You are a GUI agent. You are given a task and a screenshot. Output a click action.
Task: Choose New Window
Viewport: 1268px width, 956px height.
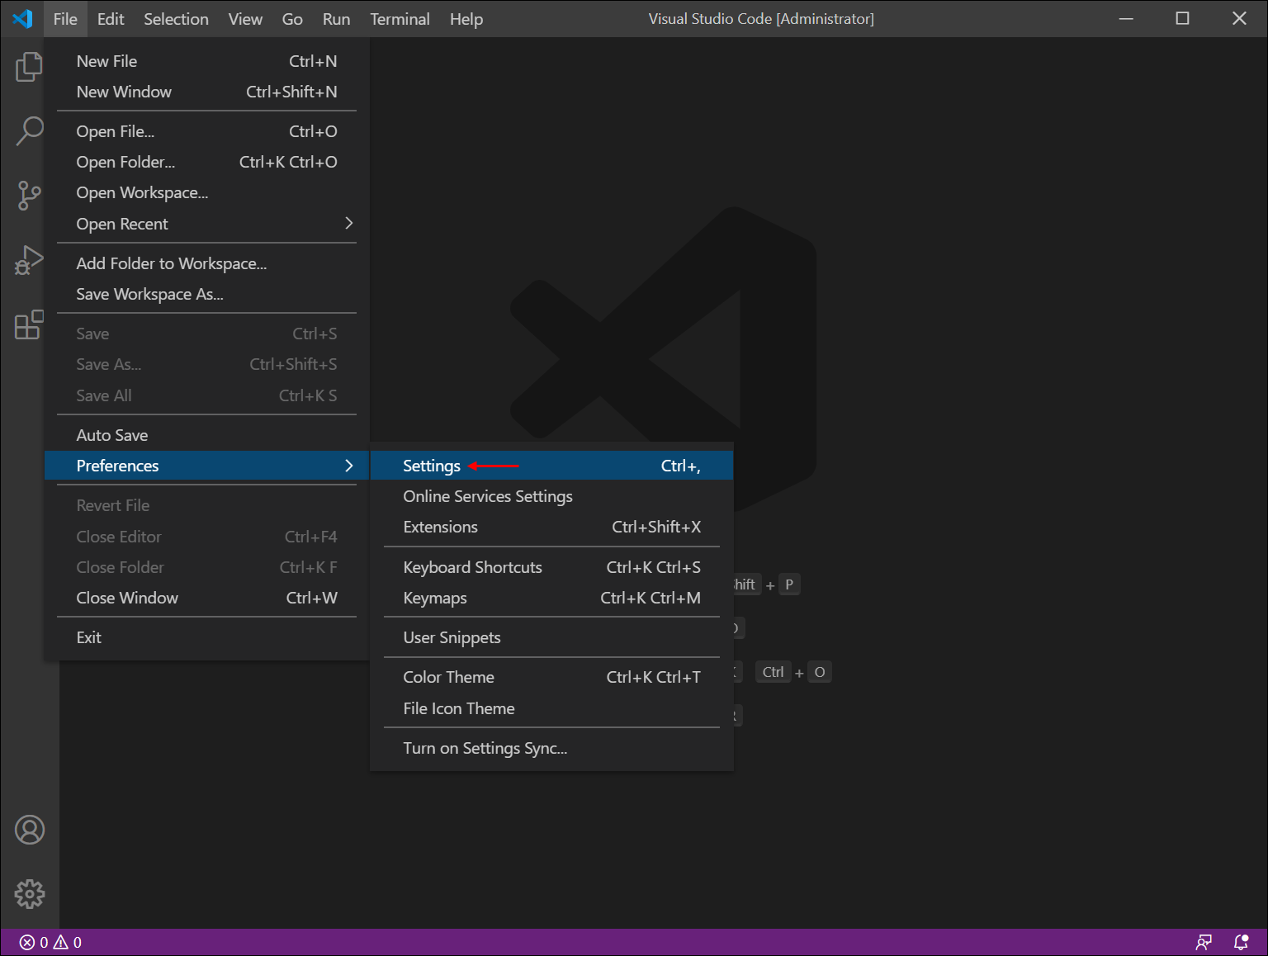coord(206,92)
